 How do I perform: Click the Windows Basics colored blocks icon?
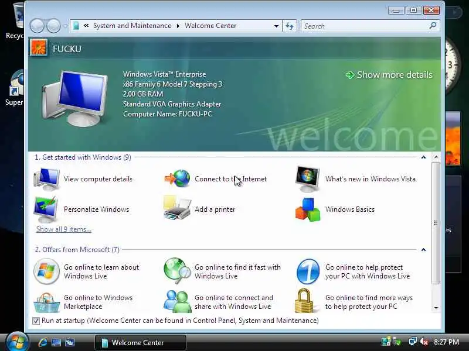[308, 209]
